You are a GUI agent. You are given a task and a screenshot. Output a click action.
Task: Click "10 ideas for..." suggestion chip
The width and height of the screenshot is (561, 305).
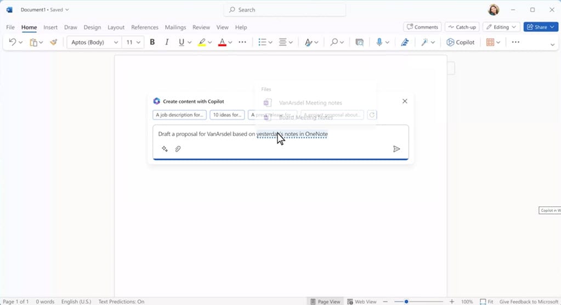227,114
